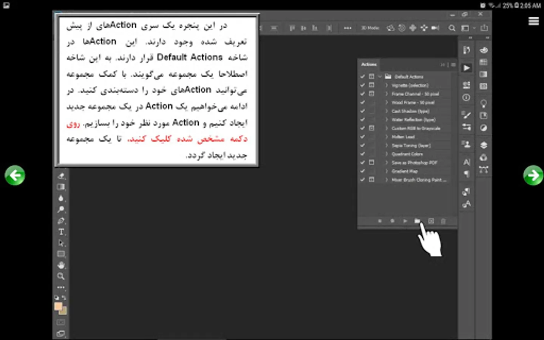Select the Path Selection tool
544x340 pixels.
tap(61, 243)
